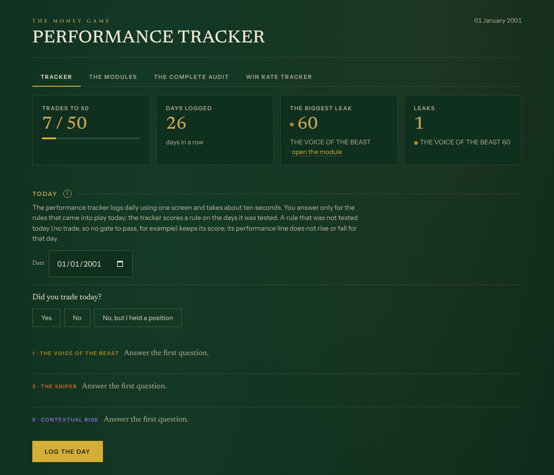Click the Leaks card entry 'The Voice of the Beast 60'
Image resolution: width=554 pixels, height=475 pixels.
pyautogui.click(x=462, y=142)
